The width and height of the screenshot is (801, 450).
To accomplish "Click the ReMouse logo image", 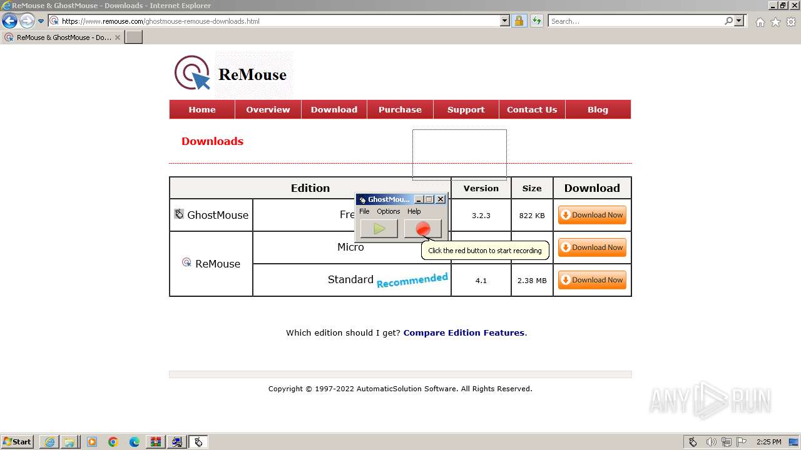I will [230, 74].
